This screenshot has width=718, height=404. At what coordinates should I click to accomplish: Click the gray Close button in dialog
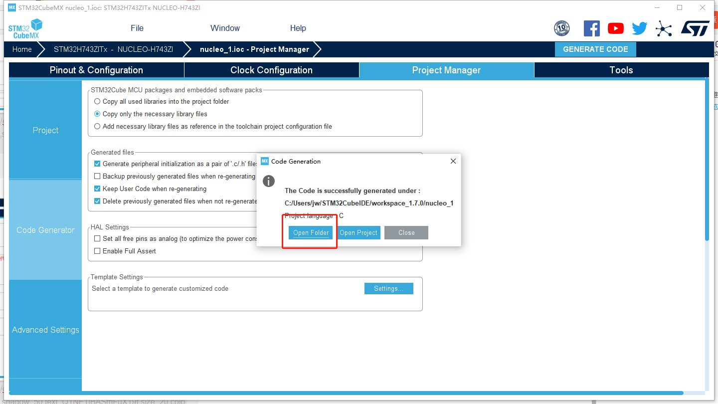406,233
